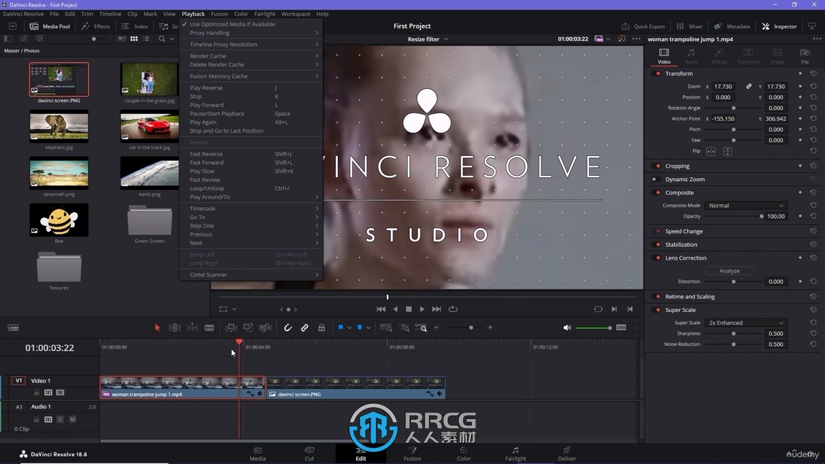
Task: Open the Super Scale 2x Enhanced dropdown
Action: click(745, 323)
